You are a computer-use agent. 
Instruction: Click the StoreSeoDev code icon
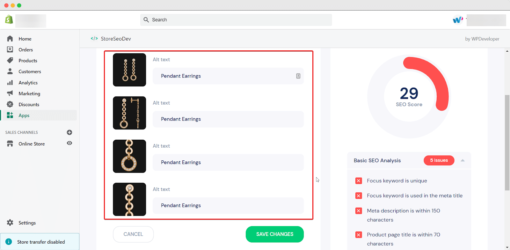click(x=94, y=38)
